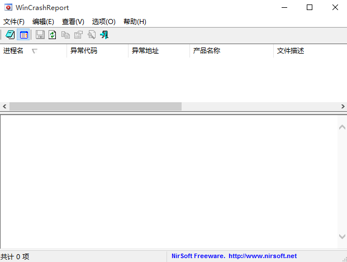Click the horizontal scrollbar left arrow
347x262 pixels.
pos(4,107)
